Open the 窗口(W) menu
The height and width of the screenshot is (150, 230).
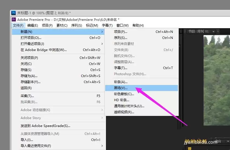(x=123, y=26)
